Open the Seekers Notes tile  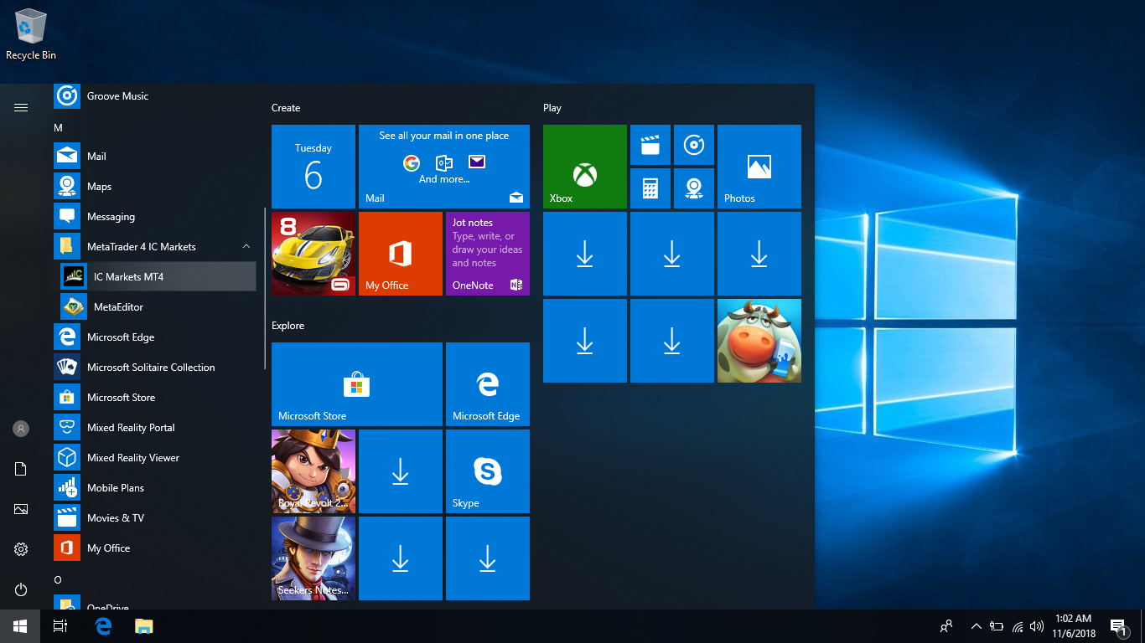313,558
